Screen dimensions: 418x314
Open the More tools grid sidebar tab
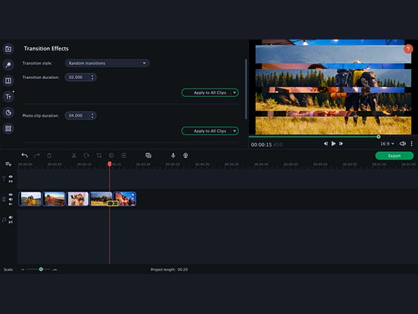pyautogui.click(x=8, y=128)
